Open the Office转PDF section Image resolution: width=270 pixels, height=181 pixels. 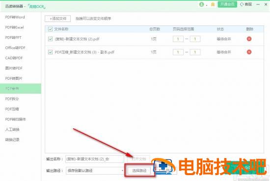(15, 47)
